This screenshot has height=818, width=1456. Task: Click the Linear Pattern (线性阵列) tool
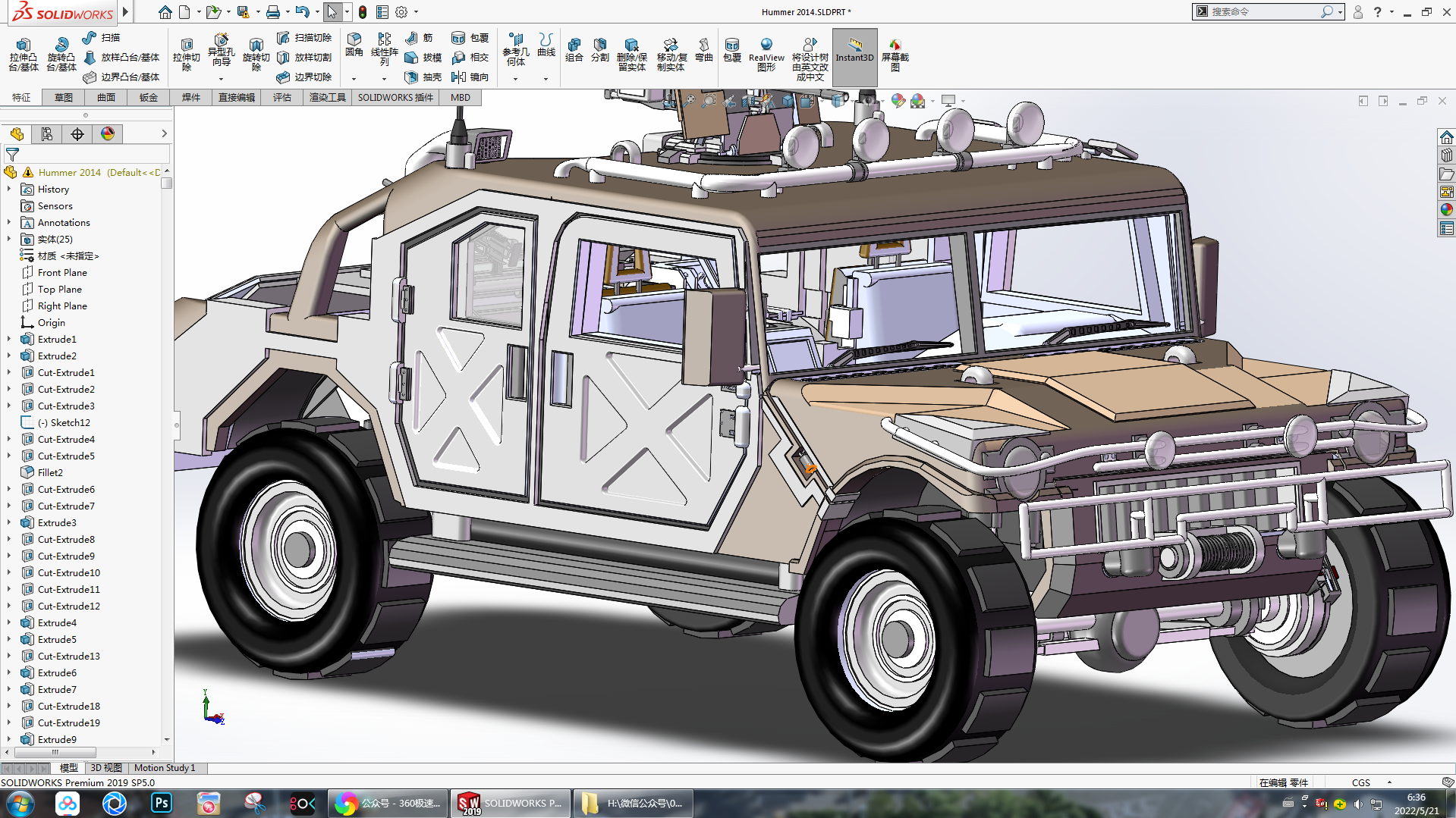pos(385,49)
